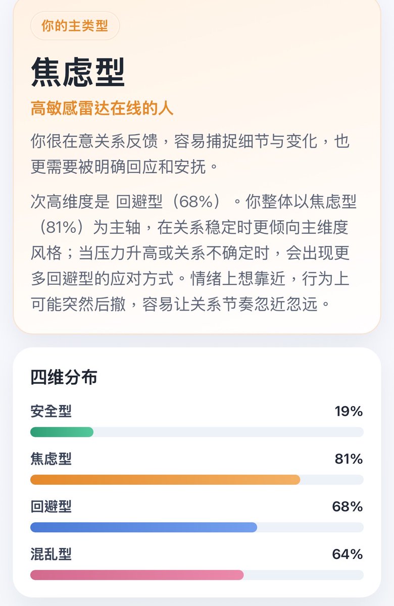Tap the 64% value beside 混乱型

pyautogui.click(x=348, y=554)
